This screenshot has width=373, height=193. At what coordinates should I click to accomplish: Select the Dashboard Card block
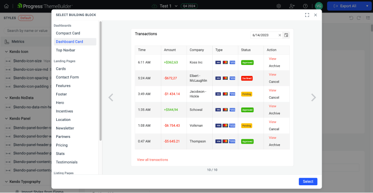(x=75, y=42)
